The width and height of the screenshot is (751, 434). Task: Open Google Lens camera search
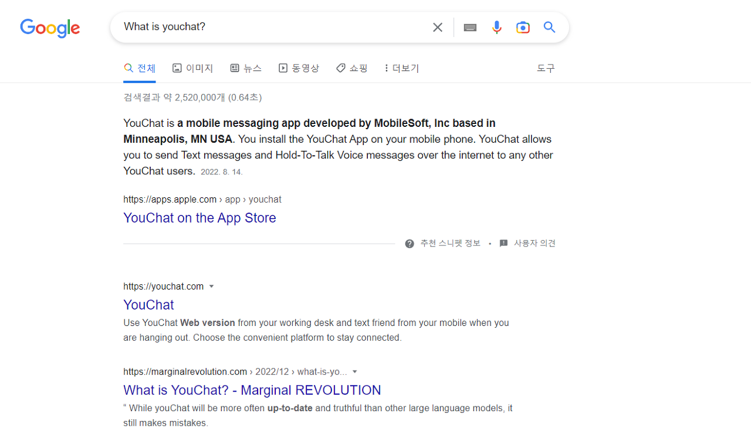click(523, 27)
